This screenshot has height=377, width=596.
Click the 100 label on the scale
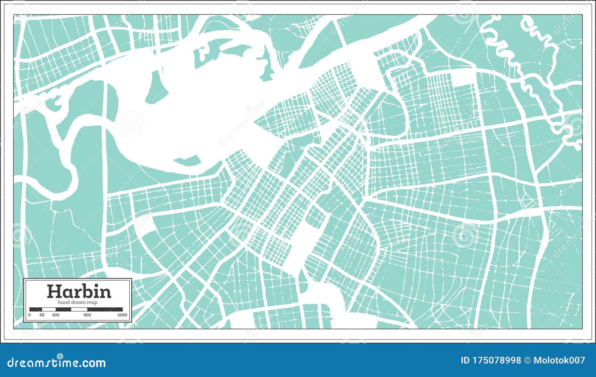(55, 314)
